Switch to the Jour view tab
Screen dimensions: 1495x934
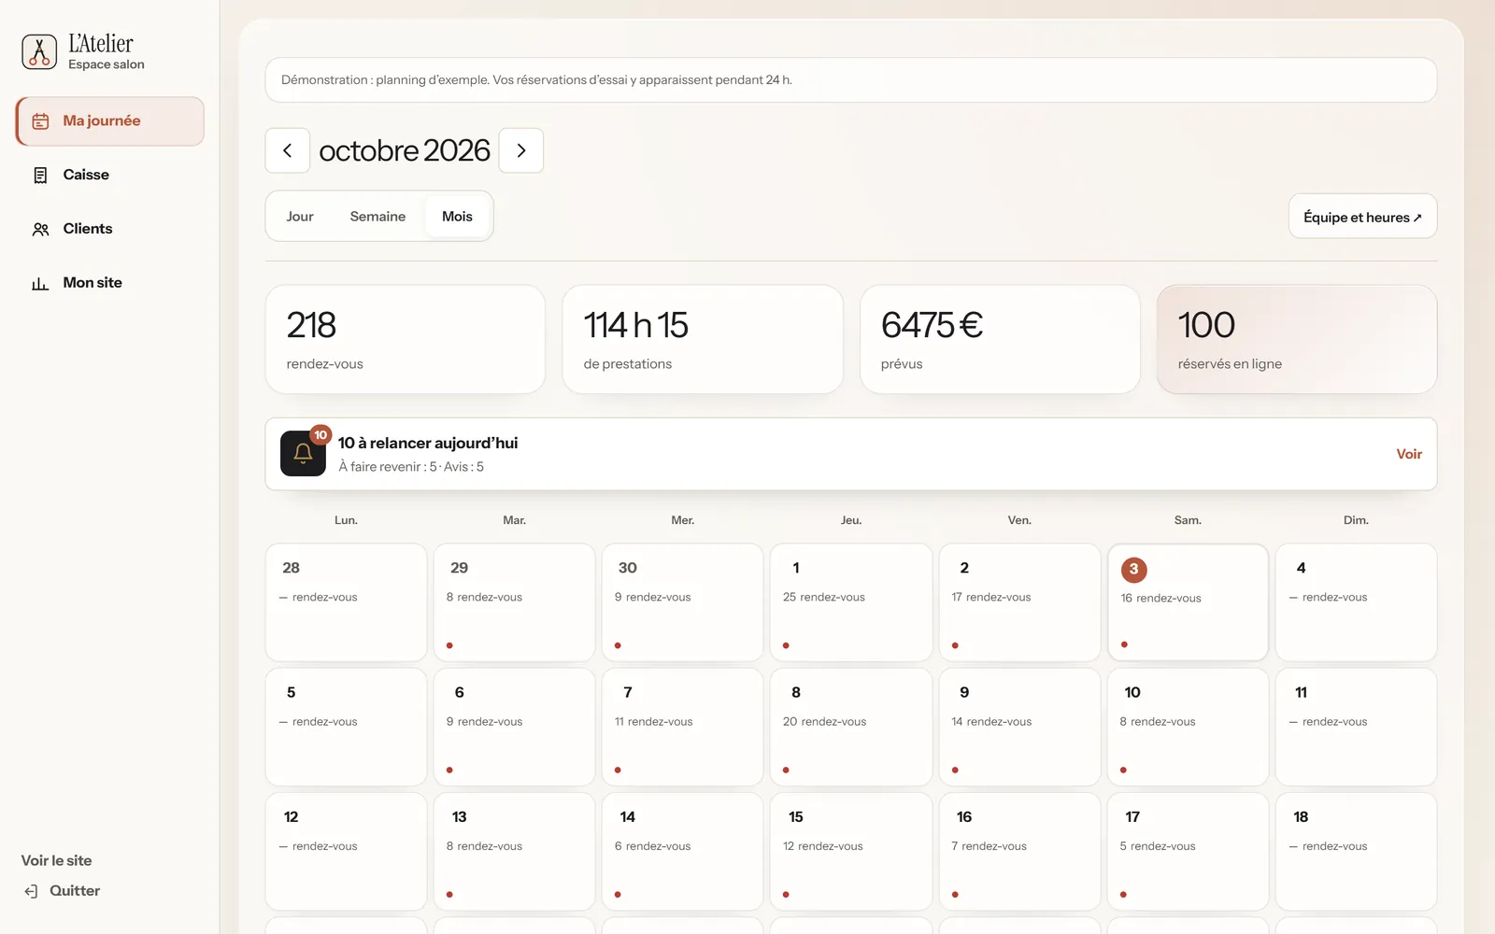point(300,217)
